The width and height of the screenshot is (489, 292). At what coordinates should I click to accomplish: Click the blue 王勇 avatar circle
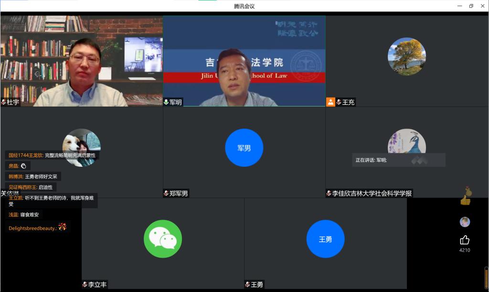(x=325, y=239)
